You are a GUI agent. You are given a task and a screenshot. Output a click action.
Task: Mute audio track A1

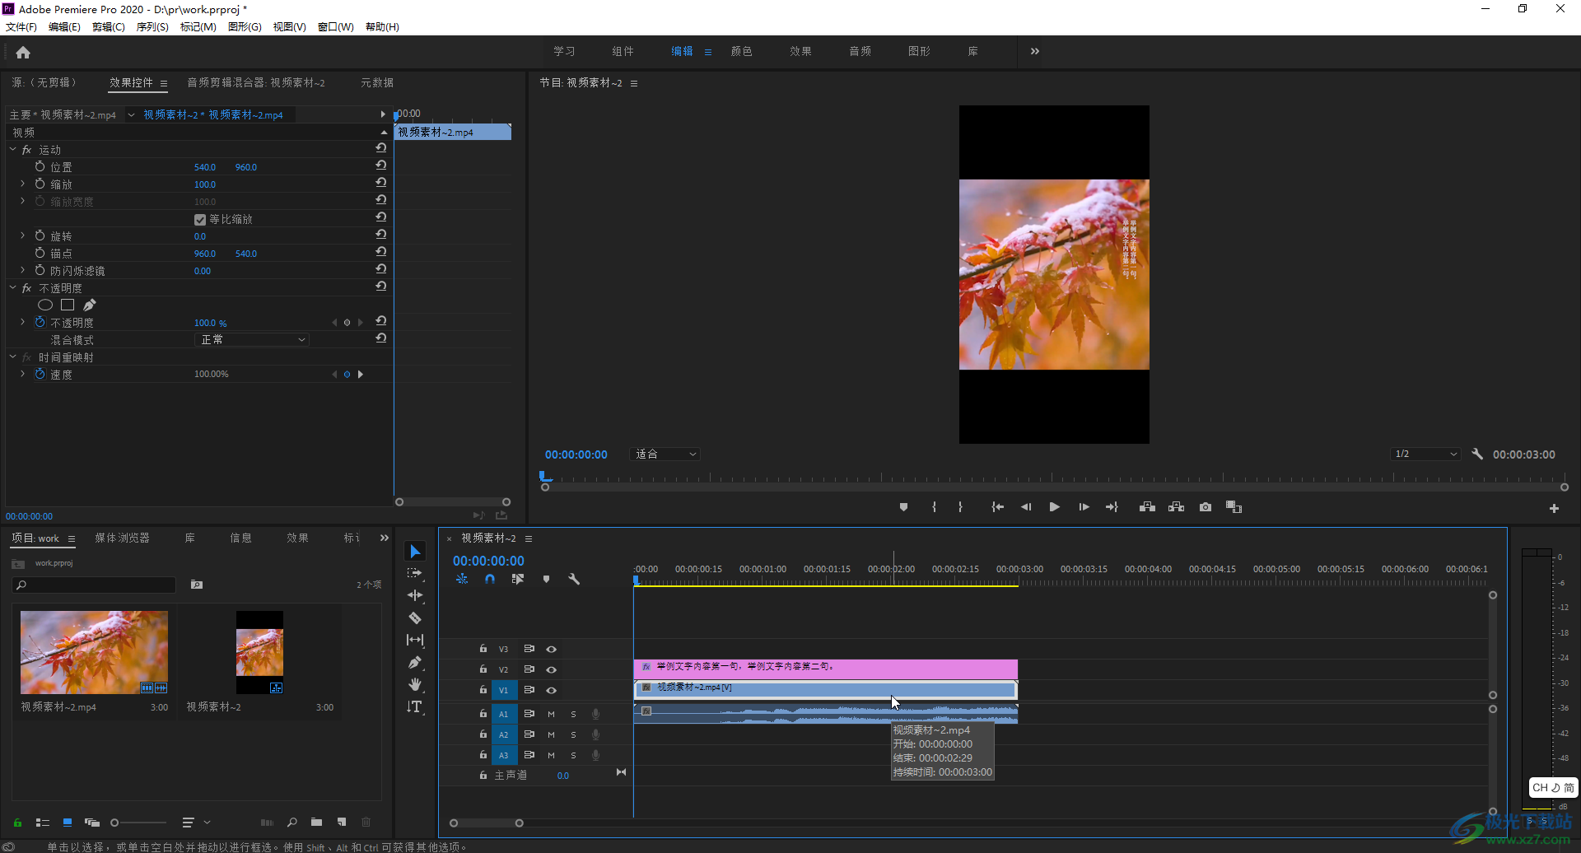point(551,714)
